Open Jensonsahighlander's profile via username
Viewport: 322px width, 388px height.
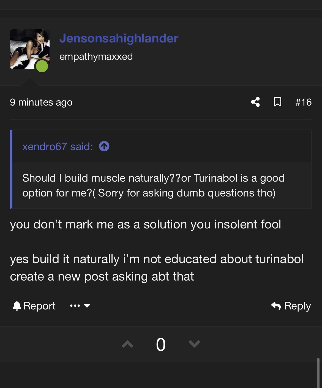point(119,38)
